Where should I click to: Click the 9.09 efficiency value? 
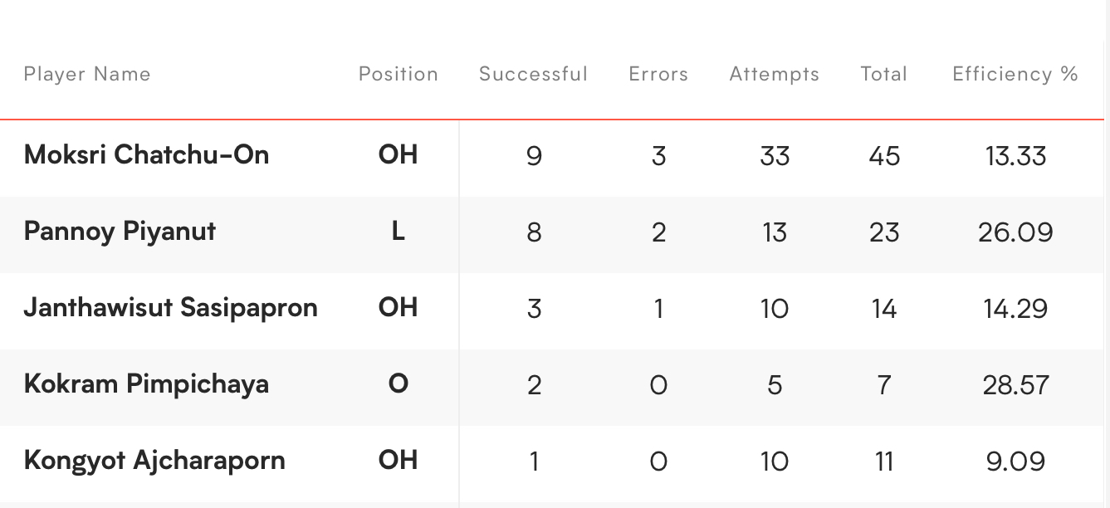click(x=1016, y=461)
